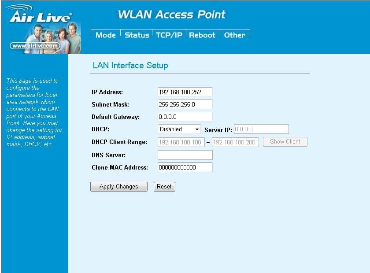Switch to the Status tab
This screenshot has width=370, height=273.
[x=137, y=35]
